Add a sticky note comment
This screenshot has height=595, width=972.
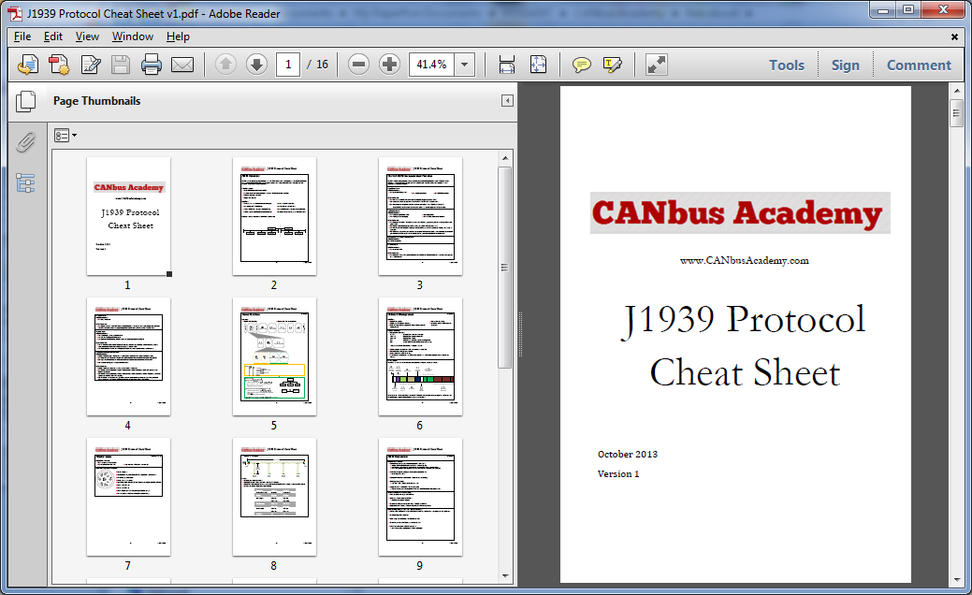pos(582,65)
